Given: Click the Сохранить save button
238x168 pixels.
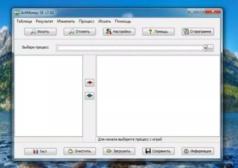Looking at the screenshot, I should pos(158,151).
